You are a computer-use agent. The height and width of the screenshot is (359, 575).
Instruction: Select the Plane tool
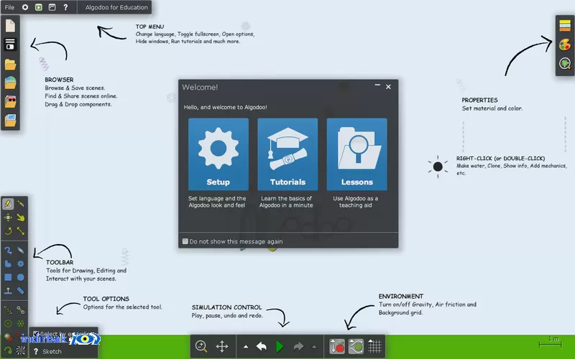8,291
